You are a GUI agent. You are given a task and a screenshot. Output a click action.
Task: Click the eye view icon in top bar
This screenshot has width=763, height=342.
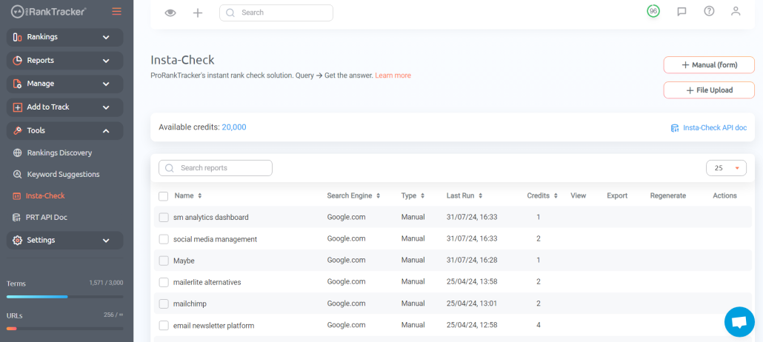tap(170, 13)
